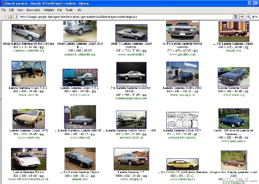Screen dimensions: 259x184
Task: Open the Lancia Gamma Saloon Series 1 1976 thumbnail
Action: (x=131, y=120)
